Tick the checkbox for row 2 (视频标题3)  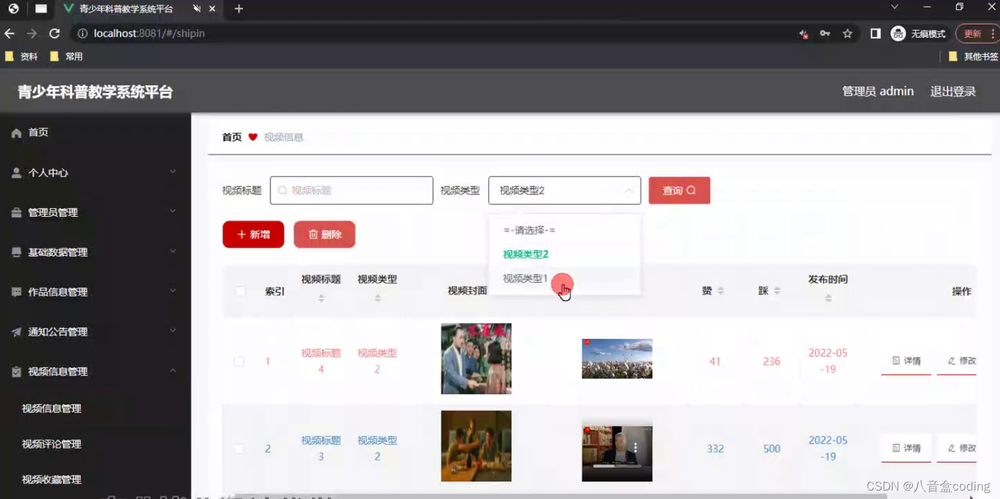tap(240, 449)
